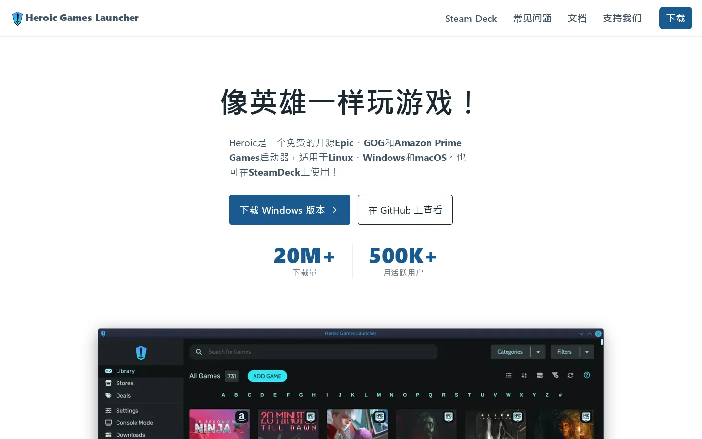Click the funnel filter icon in the library toolbar
702x439 pixels.
coord(555,375)
